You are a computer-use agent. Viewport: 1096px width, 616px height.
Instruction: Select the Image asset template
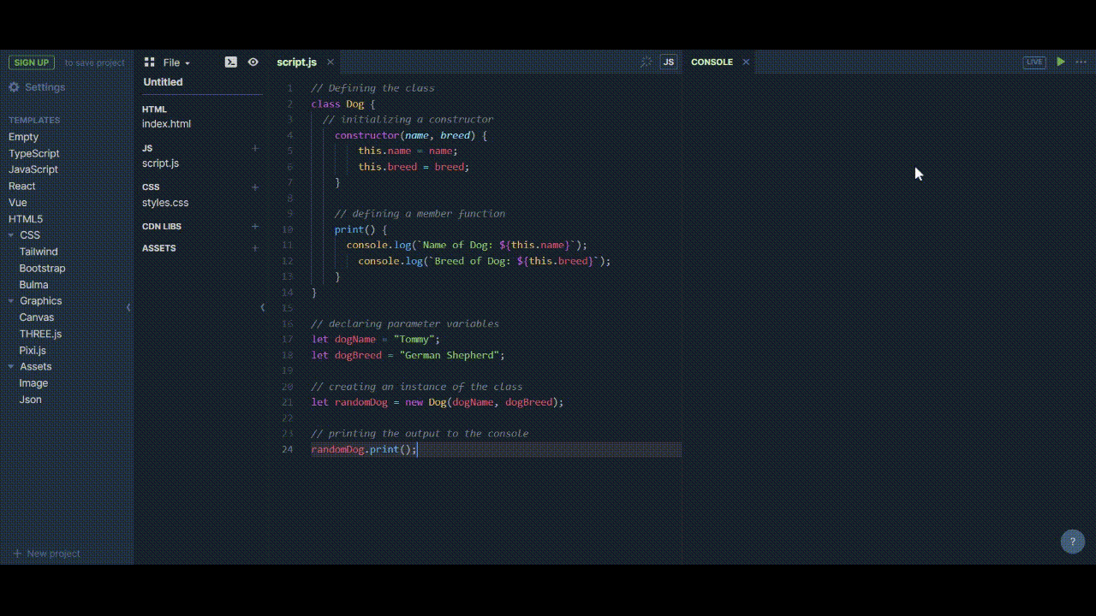tap(33, 383)
